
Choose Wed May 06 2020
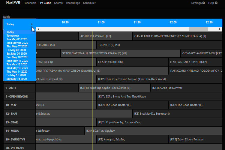coord(19,43)
